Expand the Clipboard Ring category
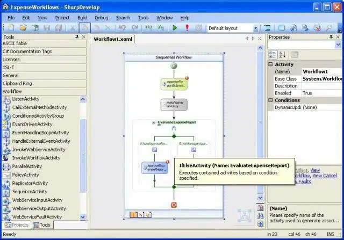The width and height of the screenshot is (344, 240). pyautogui.click(x=44, y=84)
